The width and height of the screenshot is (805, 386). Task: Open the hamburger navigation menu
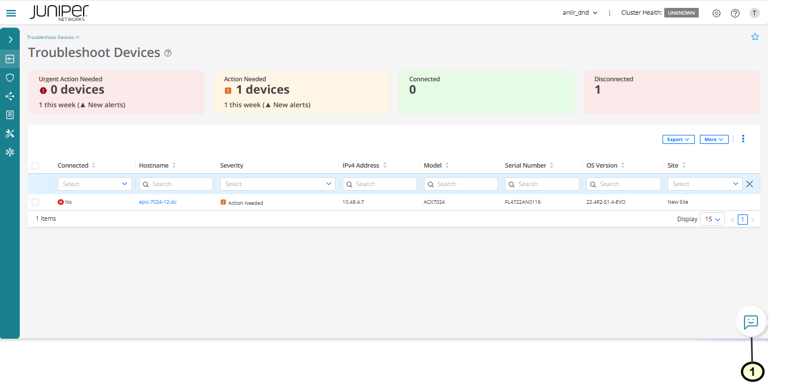click(x=11, y=13)
